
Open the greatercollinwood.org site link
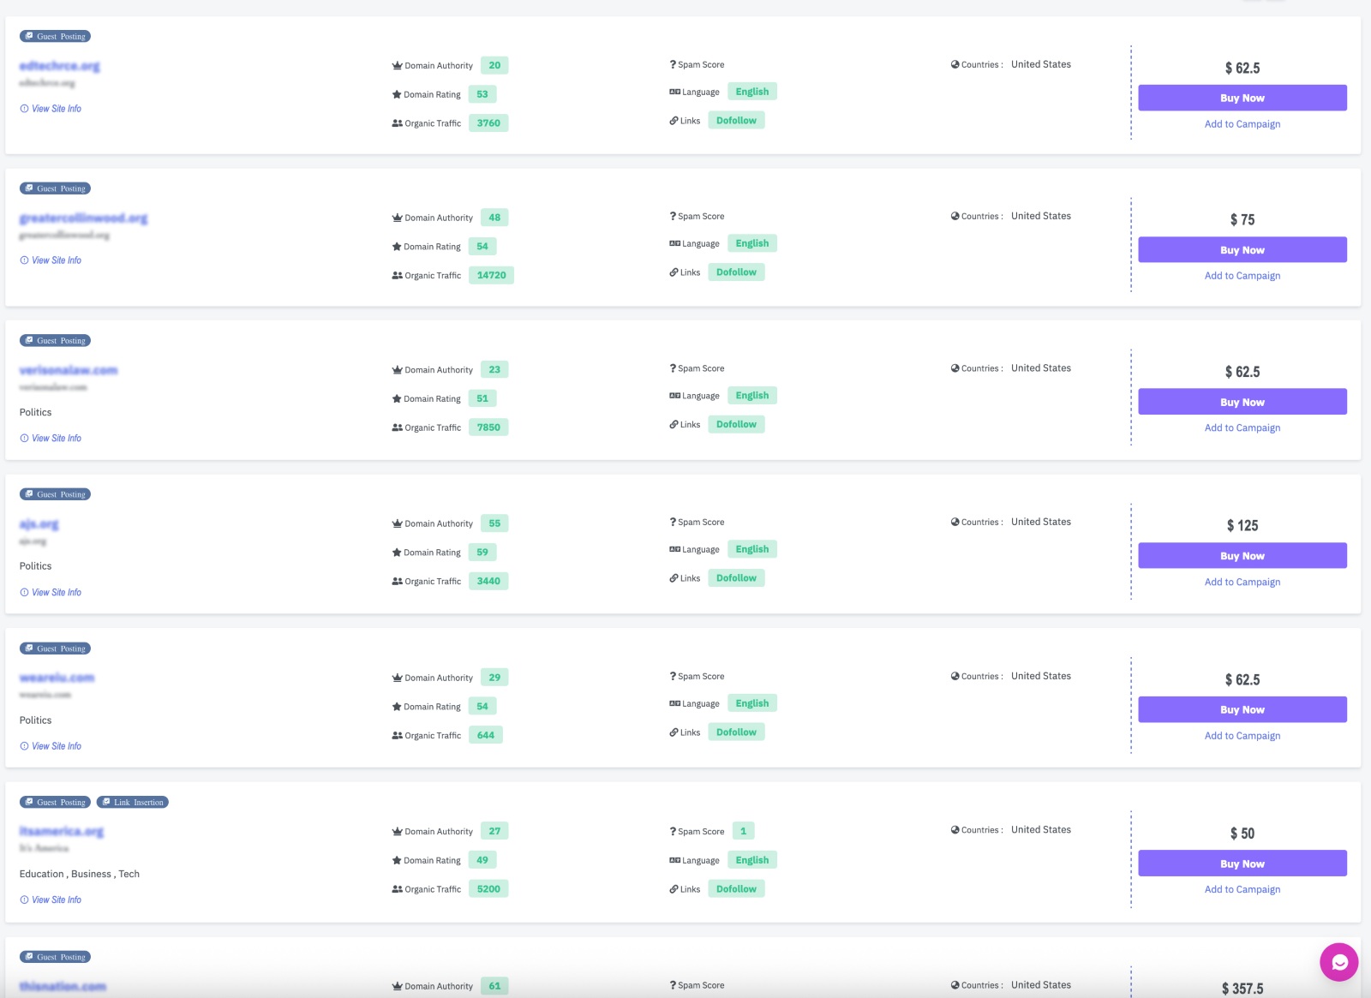(x=83, y=218)
